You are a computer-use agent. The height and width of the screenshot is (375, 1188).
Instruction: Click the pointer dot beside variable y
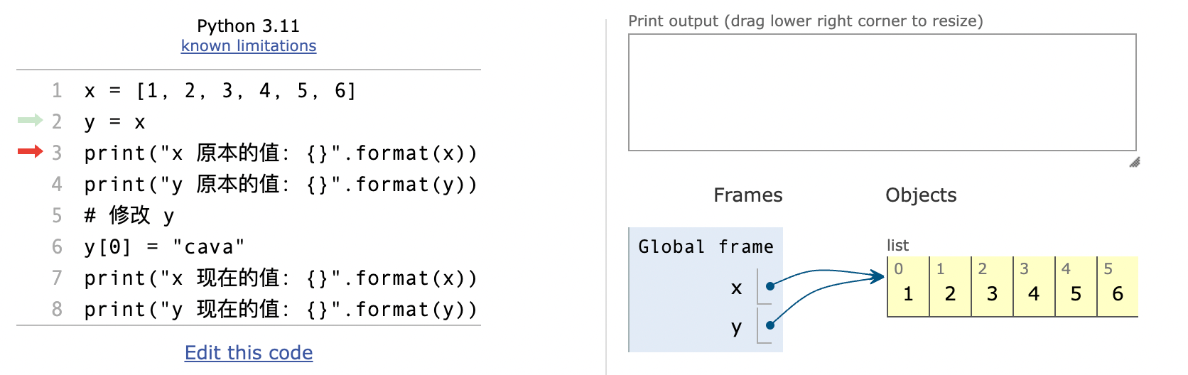tap(770, 325)
